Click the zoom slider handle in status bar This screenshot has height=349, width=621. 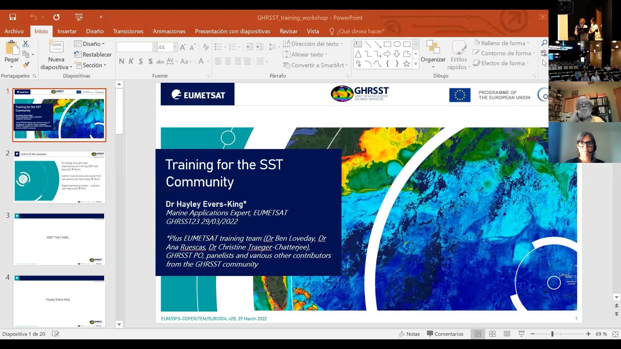click(x=552, y=334)
